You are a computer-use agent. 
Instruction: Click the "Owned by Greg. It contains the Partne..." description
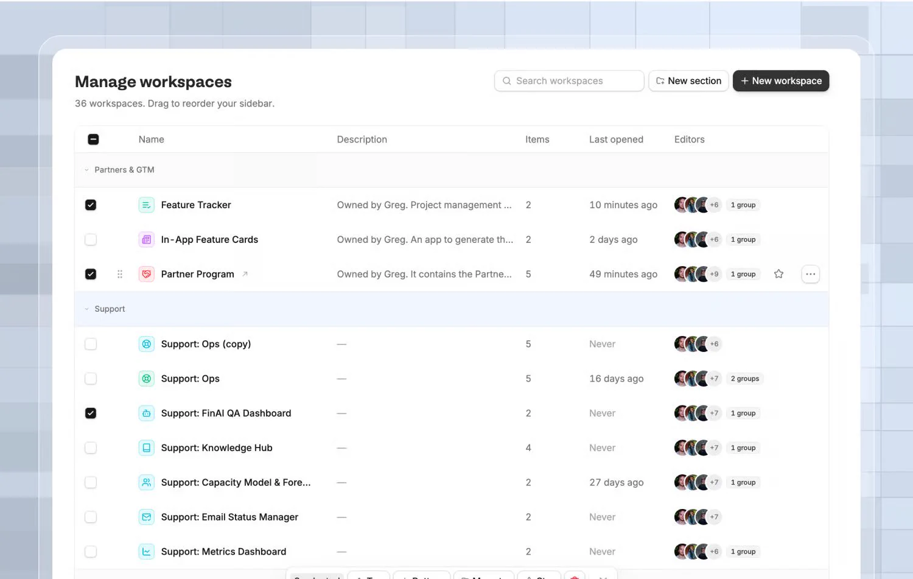click(x=424, y=275)
